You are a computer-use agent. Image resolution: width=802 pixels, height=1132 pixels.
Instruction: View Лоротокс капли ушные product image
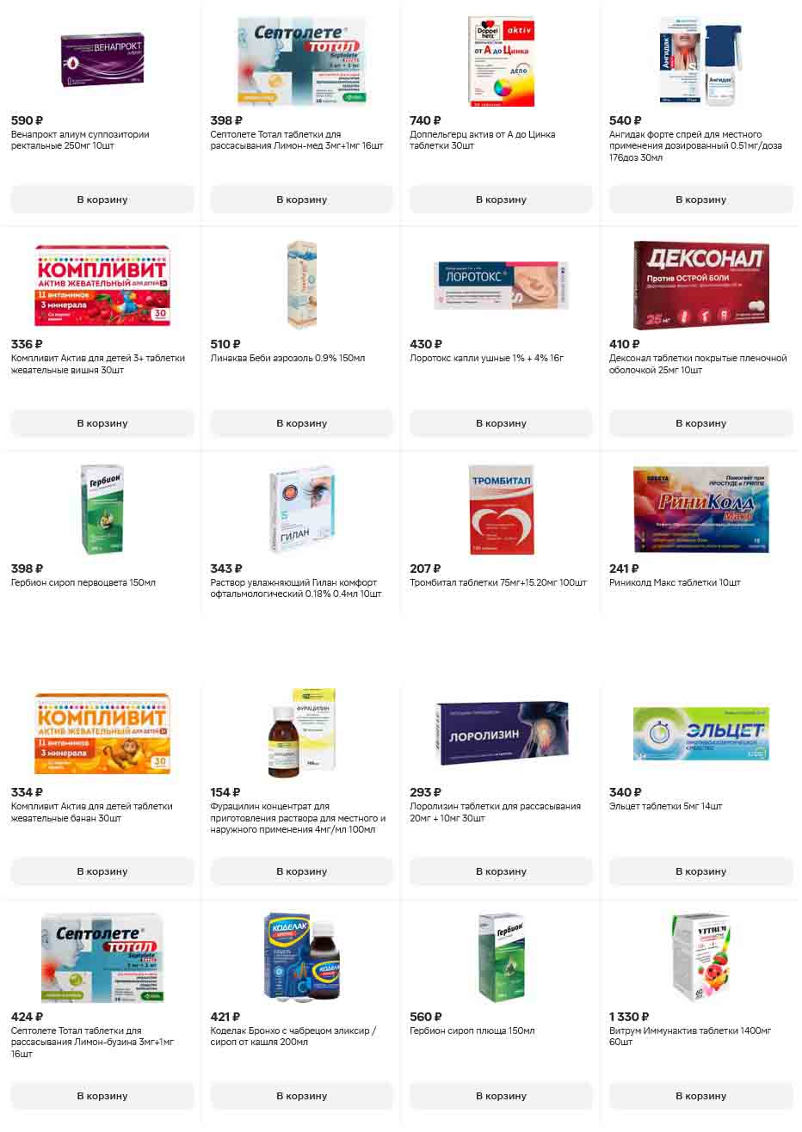coord(502,286)
